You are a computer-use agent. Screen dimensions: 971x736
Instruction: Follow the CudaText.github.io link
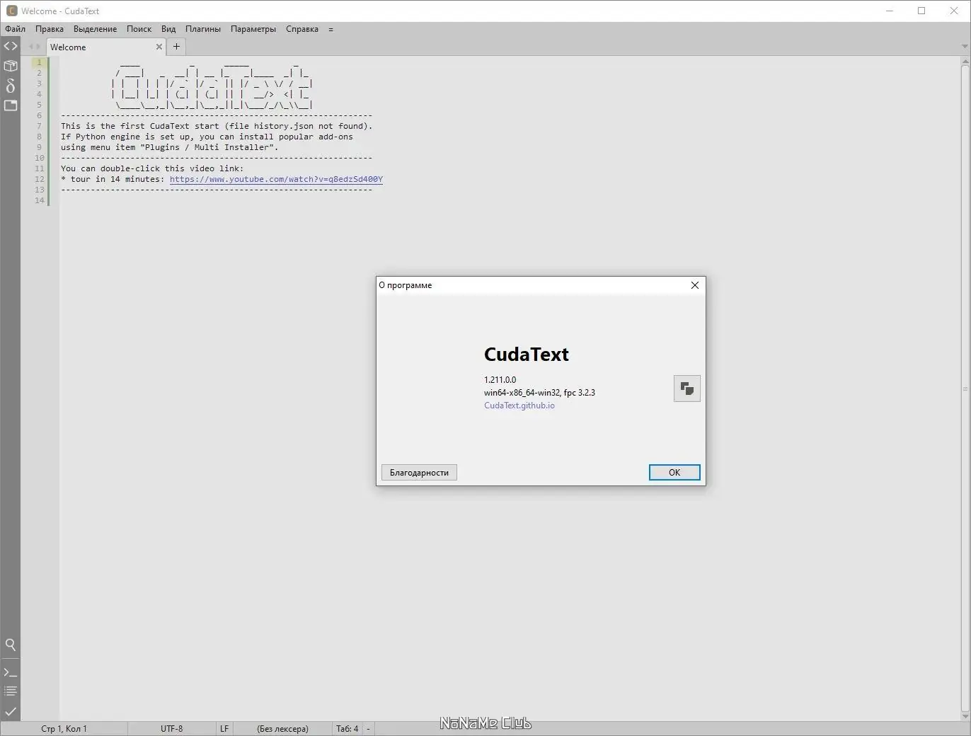519,406
